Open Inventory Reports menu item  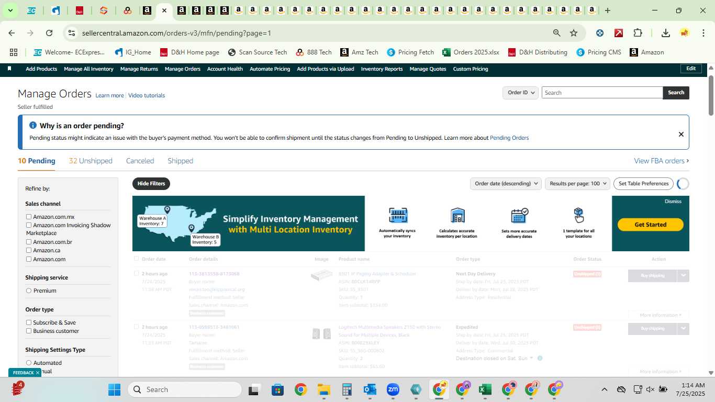click(x=382, y=69)
